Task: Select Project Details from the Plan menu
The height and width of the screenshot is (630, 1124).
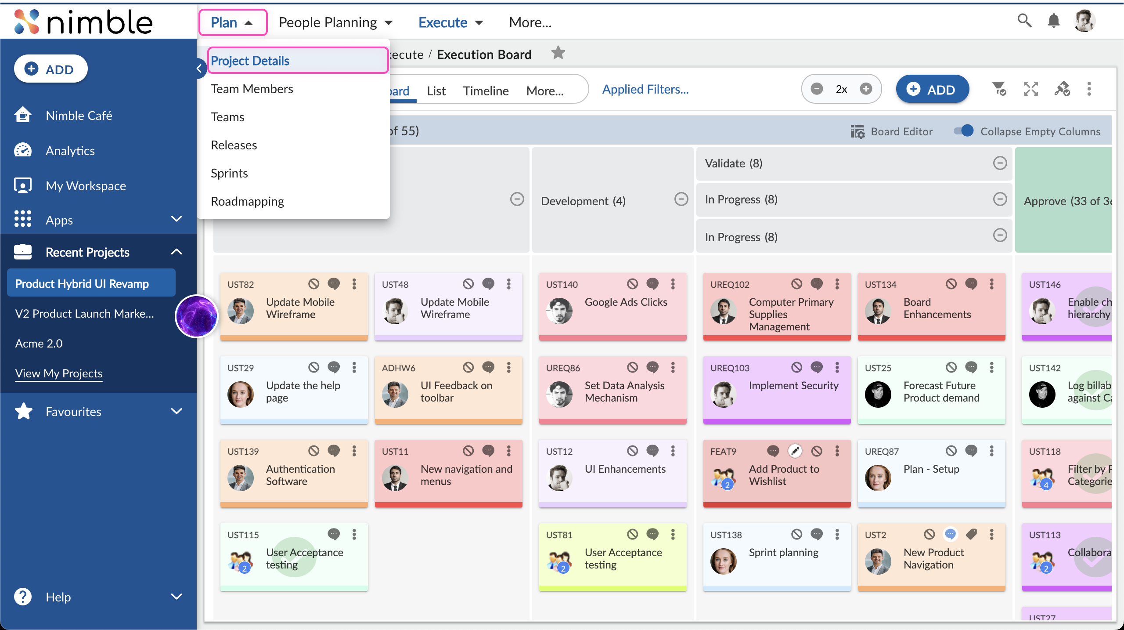Action: [x=250, y=60]
